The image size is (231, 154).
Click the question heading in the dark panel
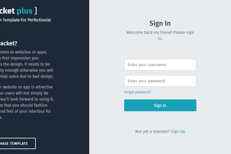[9, 43]
